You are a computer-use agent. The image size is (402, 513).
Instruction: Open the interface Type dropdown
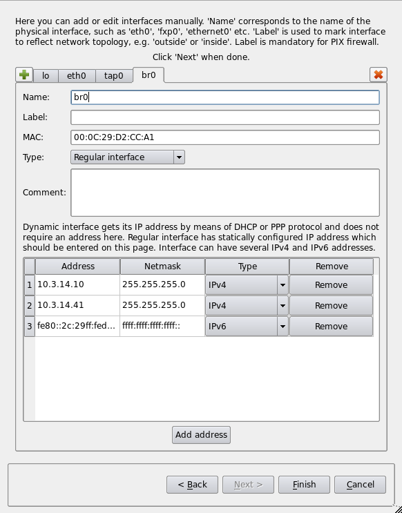pyautogui.click(x=128, y=157)
